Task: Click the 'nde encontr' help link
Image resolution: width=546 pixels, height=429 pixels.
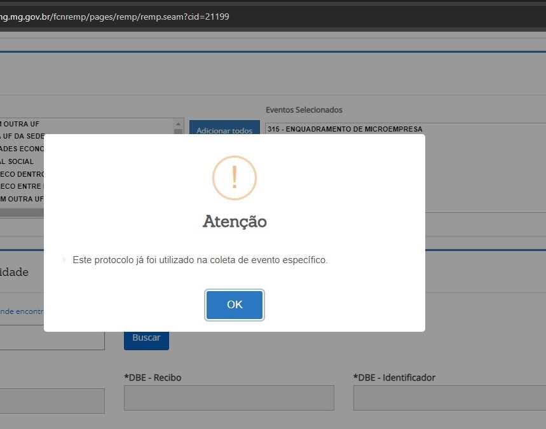Action: click(22, 311)
